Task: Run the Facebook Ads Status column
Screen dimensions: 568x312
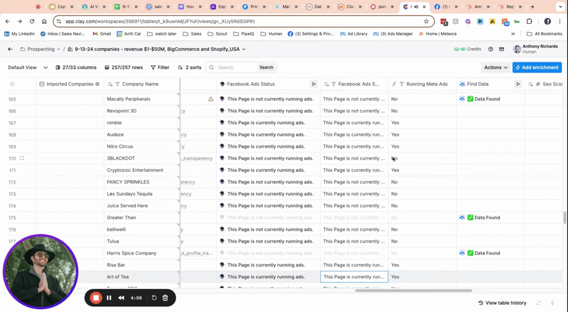Action: (313, 84)
